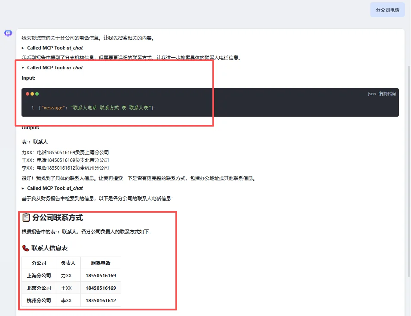
Task: Click the 联系人信息表 heading
Action: (x=49, y=248)
